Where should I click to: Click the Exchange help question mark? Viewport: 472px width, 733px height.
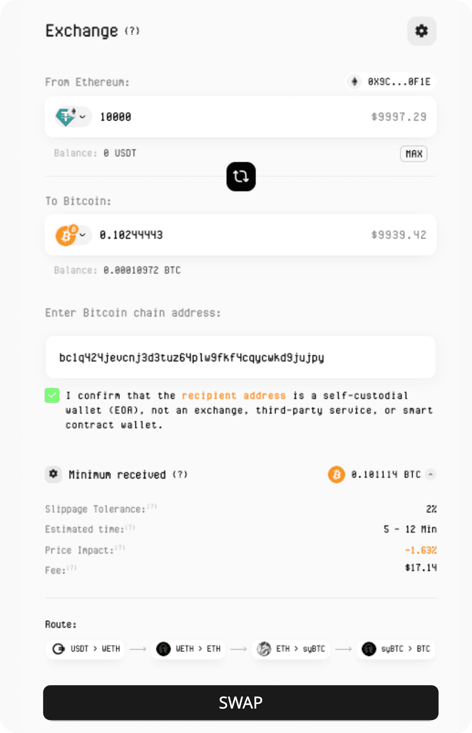[x=132, y=31]
